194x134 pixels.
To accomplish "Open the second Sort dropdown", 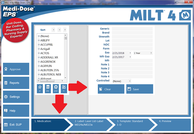I will point(59,30).
